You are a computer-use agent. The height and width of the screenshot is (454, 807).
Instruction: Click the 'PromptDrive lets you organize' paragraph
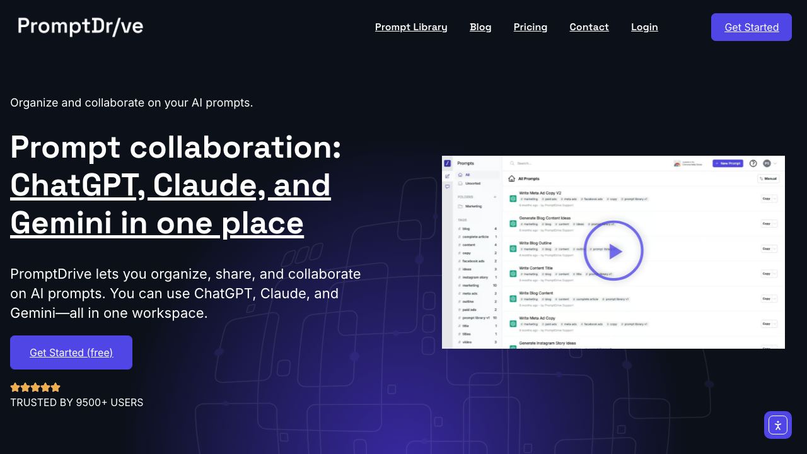[185, 293]
